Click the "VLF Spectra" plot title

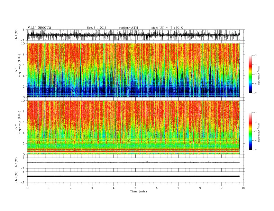tap(39, 27)
